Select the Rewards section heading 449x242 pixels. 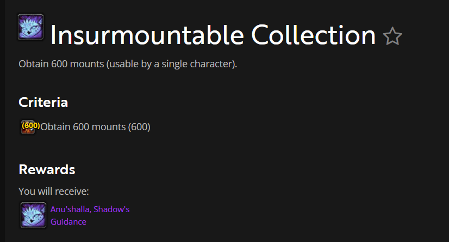coord(47,169)
